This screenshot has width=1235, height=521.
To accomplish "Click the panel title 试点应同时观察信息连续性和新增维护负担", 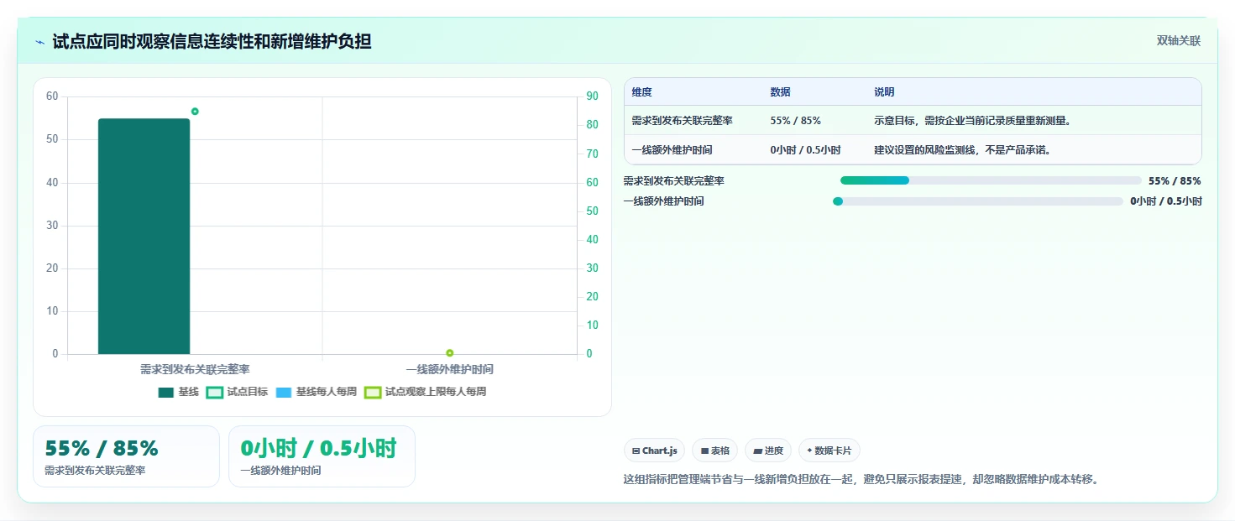I will pos(212,41).
